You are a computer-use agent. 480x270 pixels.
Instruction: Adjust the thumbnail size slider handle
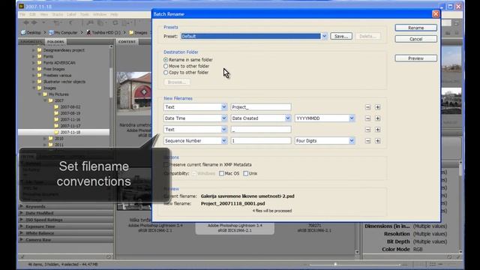click(335, 264)
